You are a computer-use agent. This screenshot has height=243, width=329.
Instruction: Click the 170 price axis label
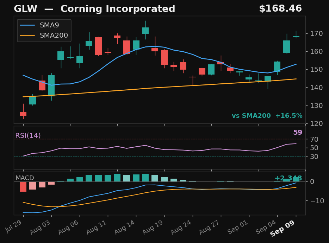pyautogui.click(x=316, y=33)
